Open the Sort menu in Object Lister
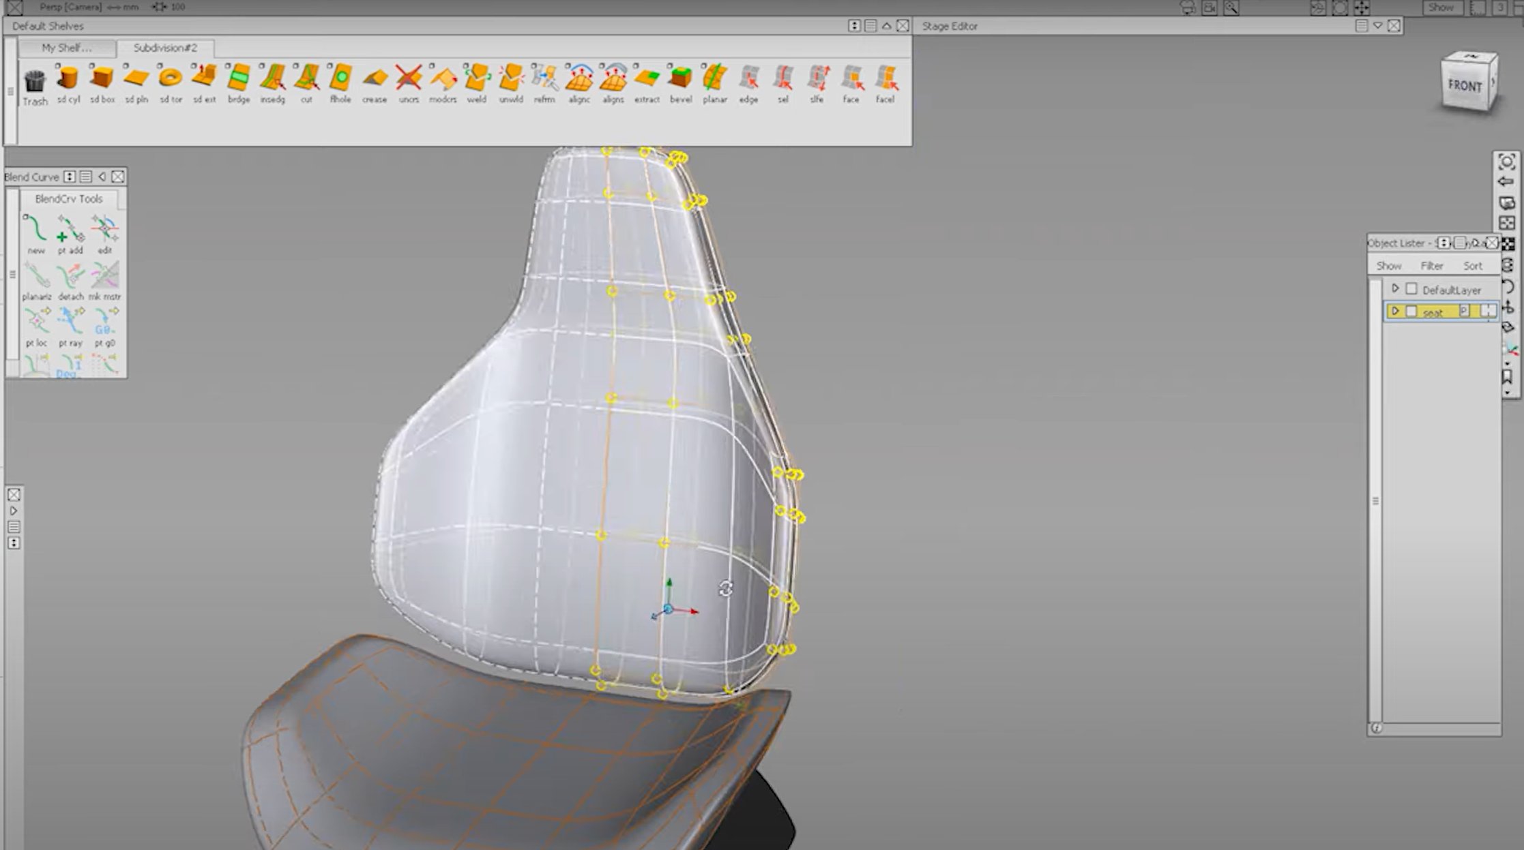The height and width of the screenshot is (850, 1524). (1473, 265)
